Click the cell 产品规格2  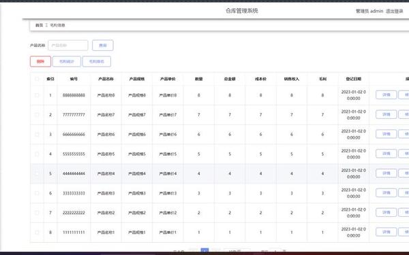coord(137,213)
